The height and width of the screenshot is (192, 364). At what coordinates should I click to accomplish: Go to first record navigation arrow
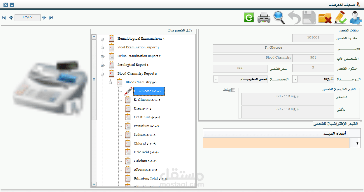tap(4, 17)
